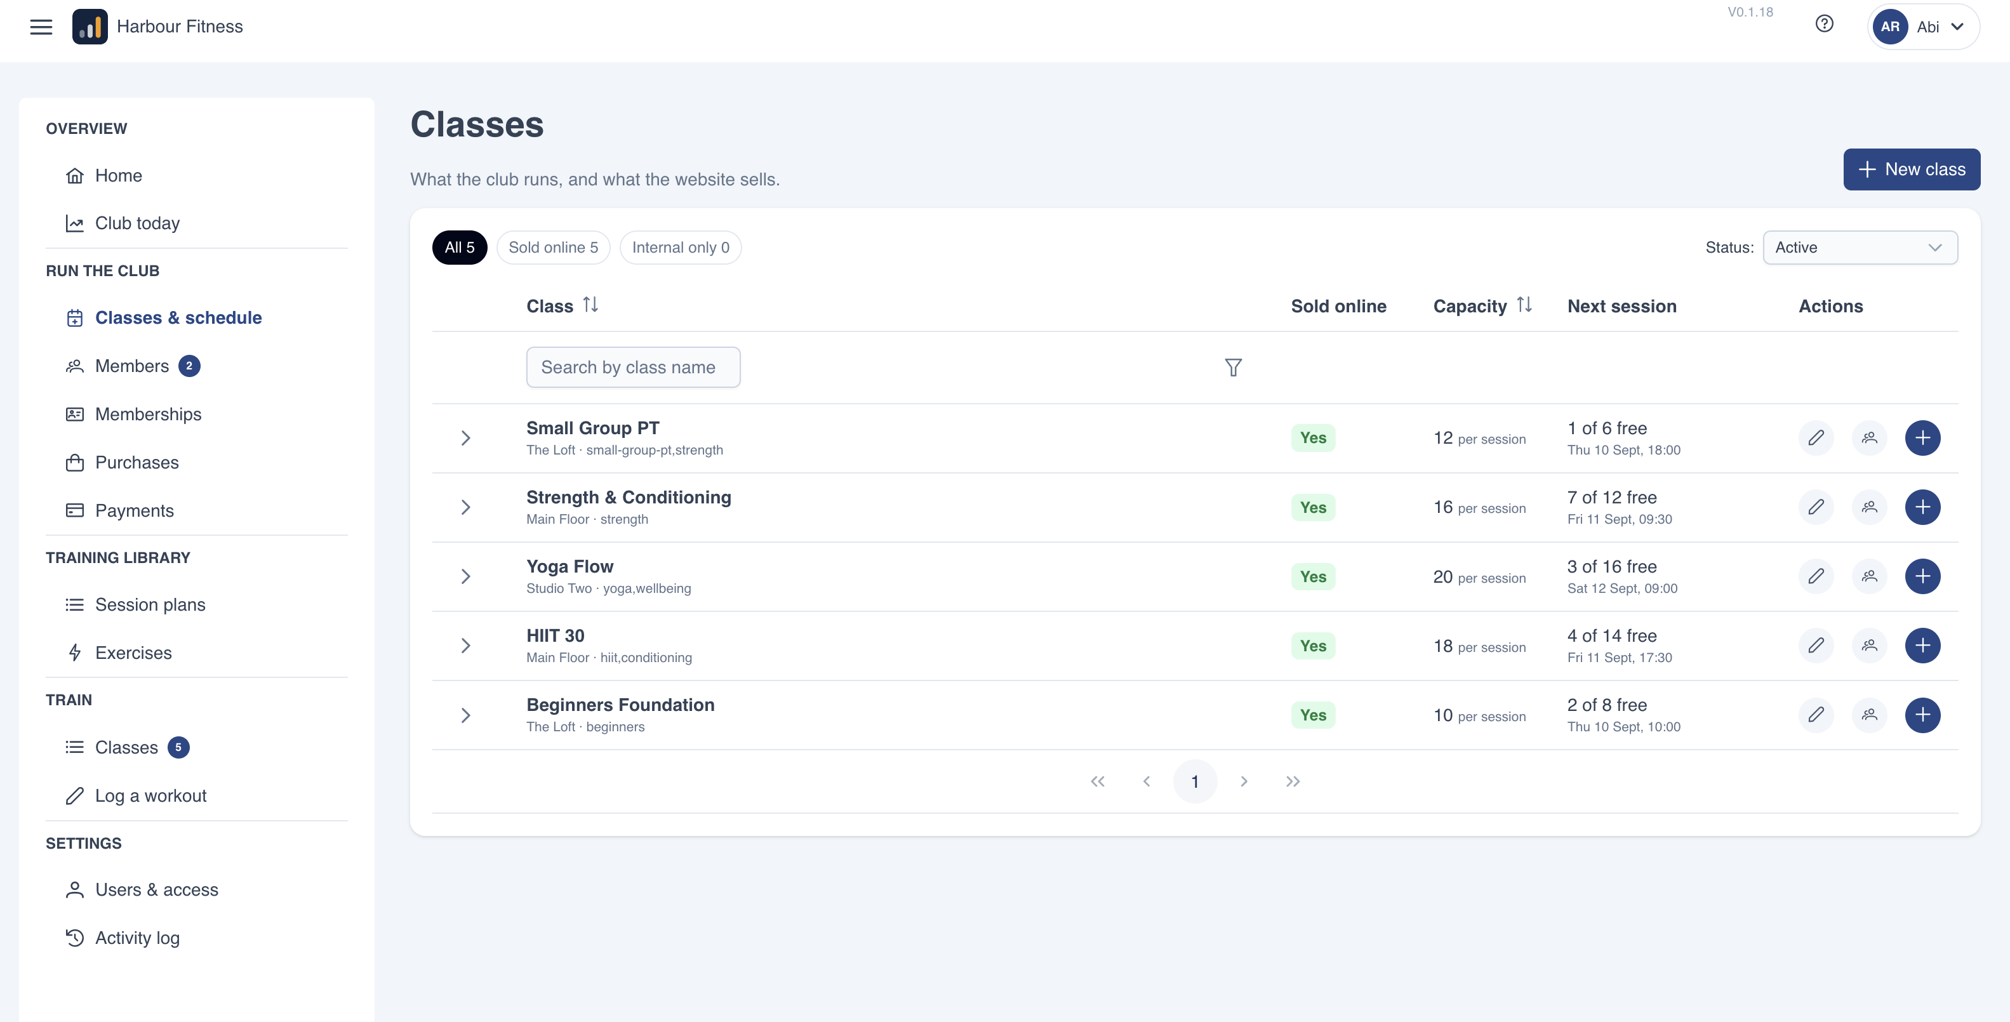The height and width of the screenshot is (1022, 2010).
Task: Click the Search by class name field
Action: click(x=633, y=367)
